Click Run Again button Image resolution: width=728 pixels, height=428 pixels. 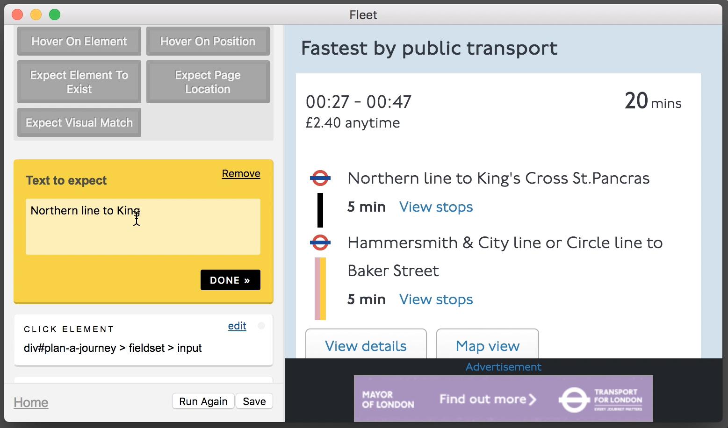[x=203, y=401]
